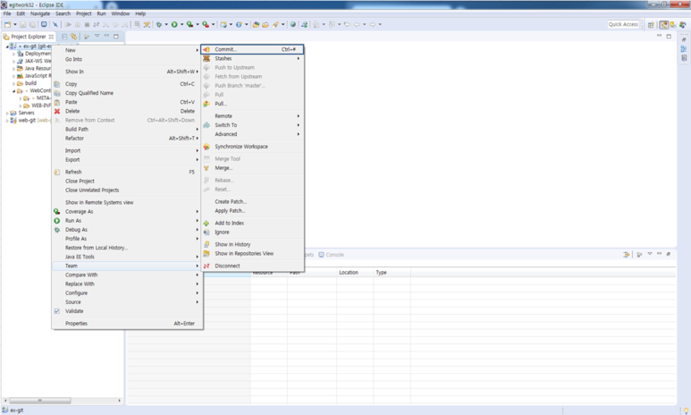Collapse the WebContent folder node
Image resolution: width=691 pixels, height=415 pixels.
13,91
